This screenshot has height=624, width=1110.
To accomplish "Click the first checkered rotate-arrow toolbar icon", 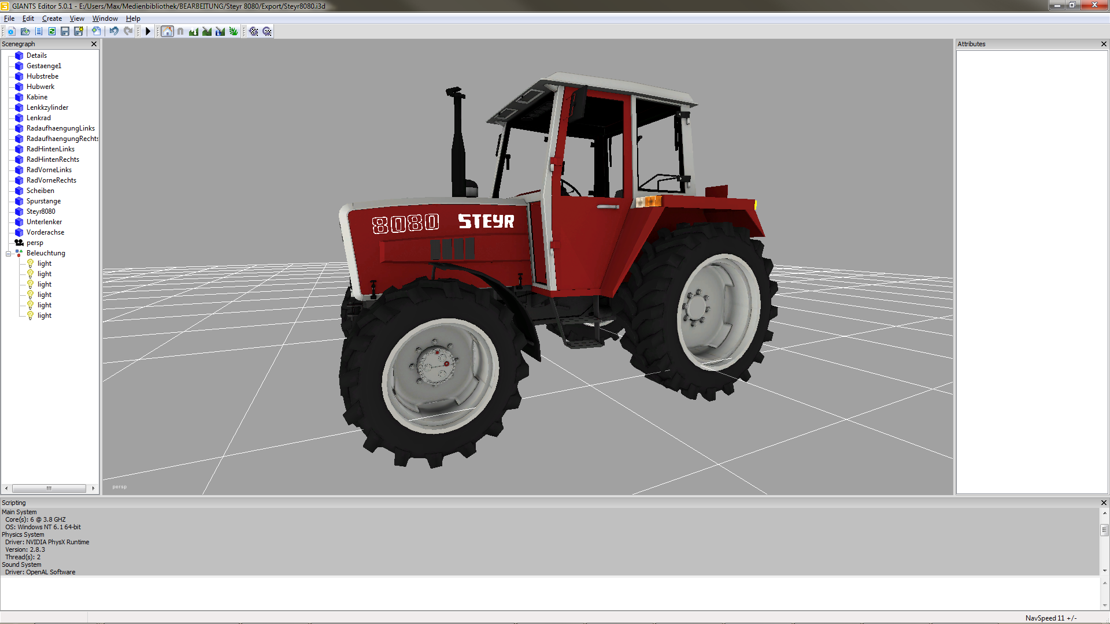I will (253, 31).
